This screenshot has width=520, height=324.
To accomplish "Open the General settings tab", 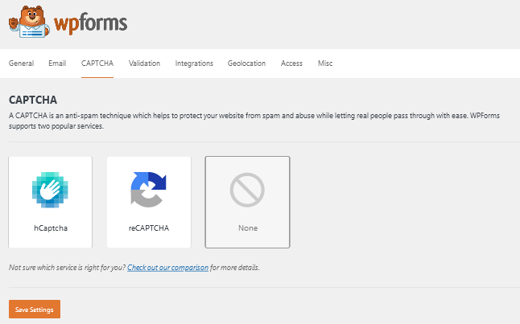I will (21, 64).
